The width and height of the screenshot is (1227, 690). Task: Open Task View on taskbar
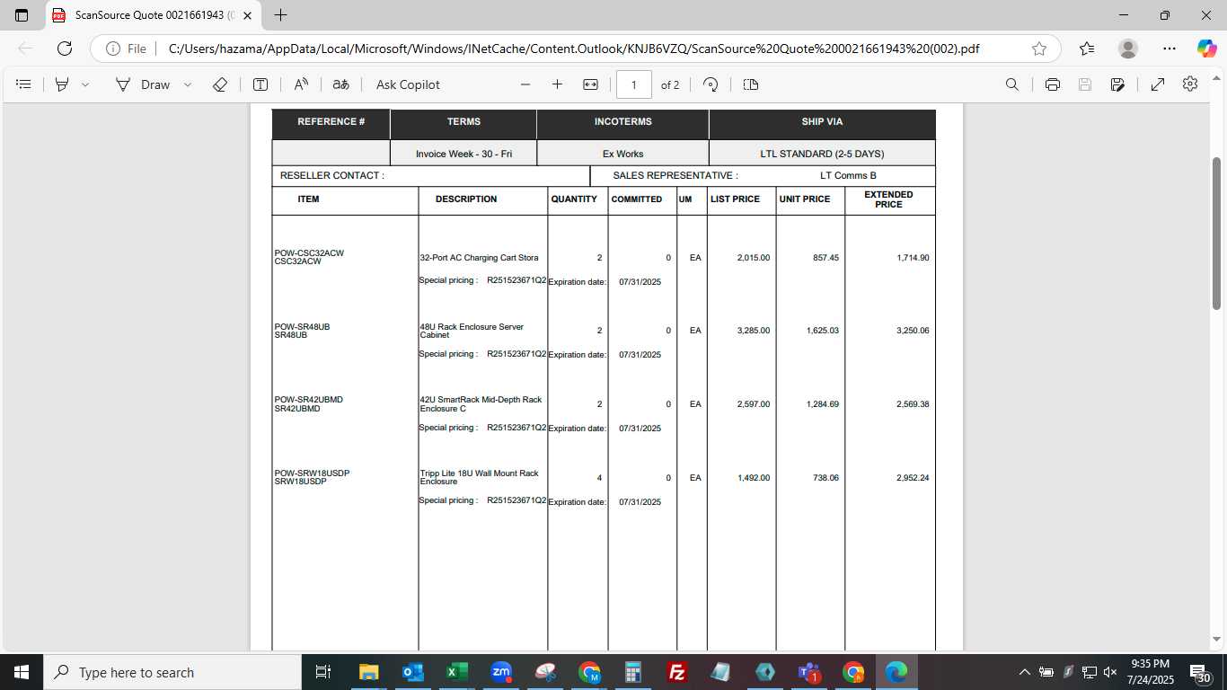[x=323, y=672]
